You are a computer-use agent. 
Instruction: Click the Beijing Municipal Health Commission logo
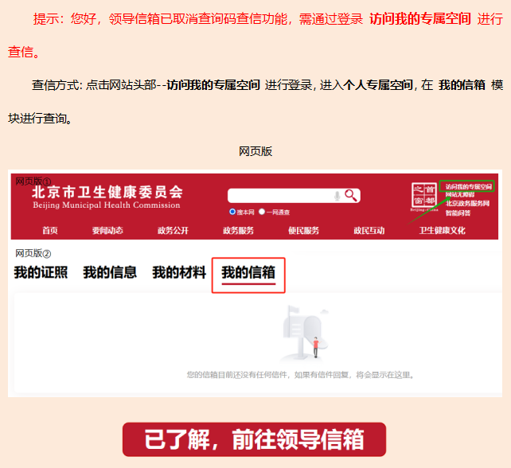click(107, 197)
